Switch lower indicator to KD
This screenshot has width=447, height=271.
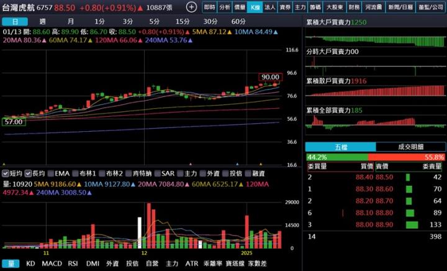30,264
